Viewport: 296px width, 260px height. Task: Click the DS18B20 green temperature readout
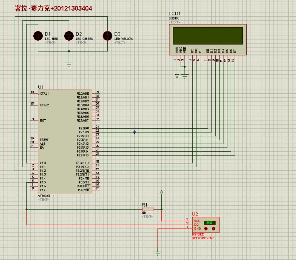[210, 223]
